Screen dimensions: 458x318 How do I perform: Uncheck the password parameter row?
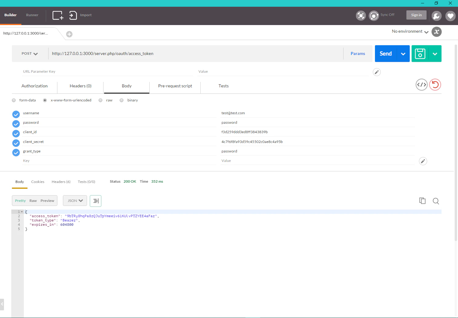[16, 124]
